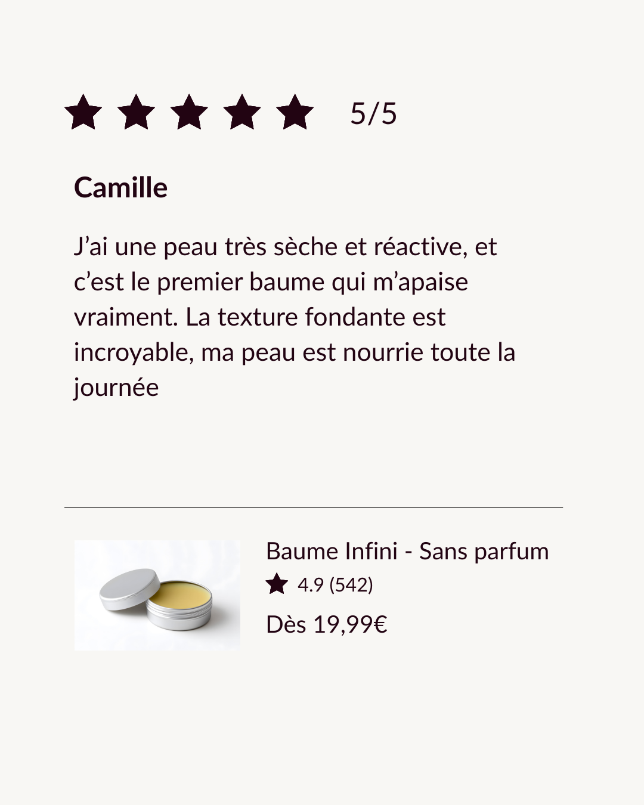644x805 pixels.
Task: Click the line "c'est le premier baume"
Action: click(x=271, y=282)
